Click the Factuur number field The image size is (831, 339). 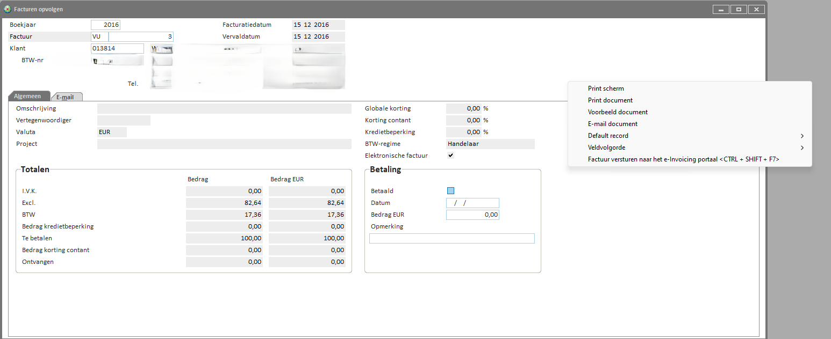coord(141,36)
